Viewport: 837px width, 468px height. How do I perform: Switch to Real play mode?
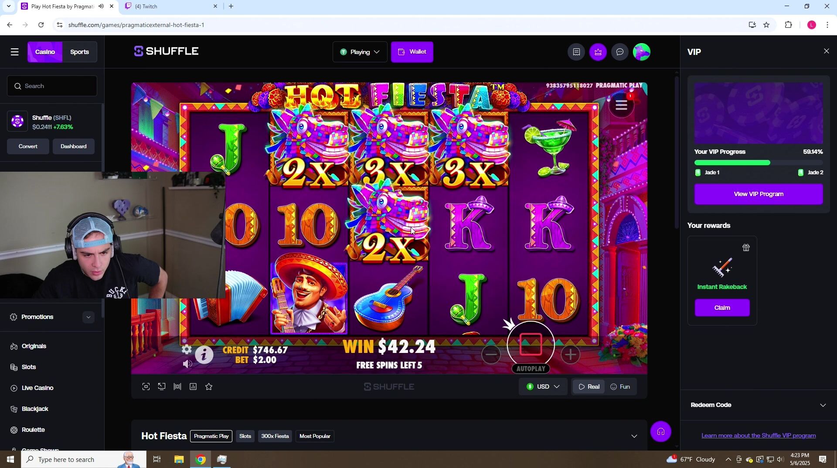click(x=589, y=387)
